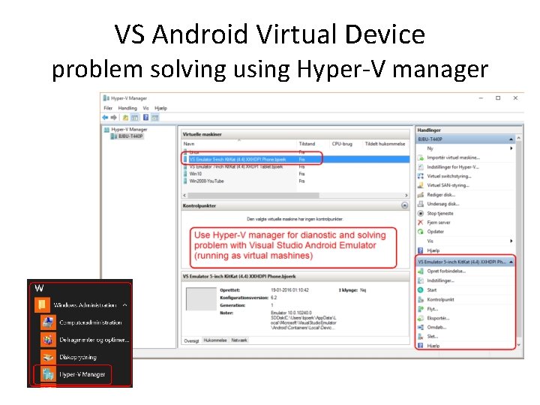Viewport: 540px width, 405px height.
Task: Click Virtuel SAN-styring icon
Action: 421,185
